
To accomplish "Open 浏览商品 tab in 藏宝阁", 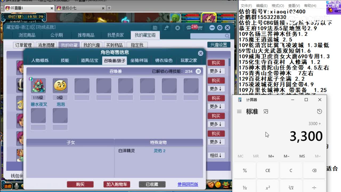I will (x=27, y=35).
